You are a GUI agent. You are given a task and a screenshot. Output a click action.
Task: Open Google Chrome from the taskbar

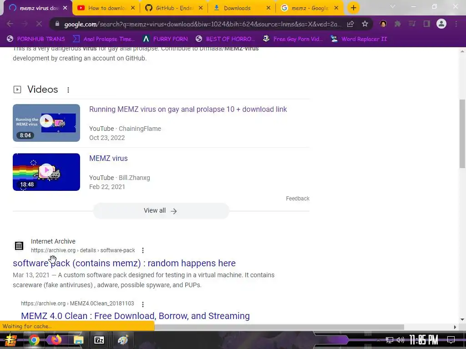coord(34,340)
